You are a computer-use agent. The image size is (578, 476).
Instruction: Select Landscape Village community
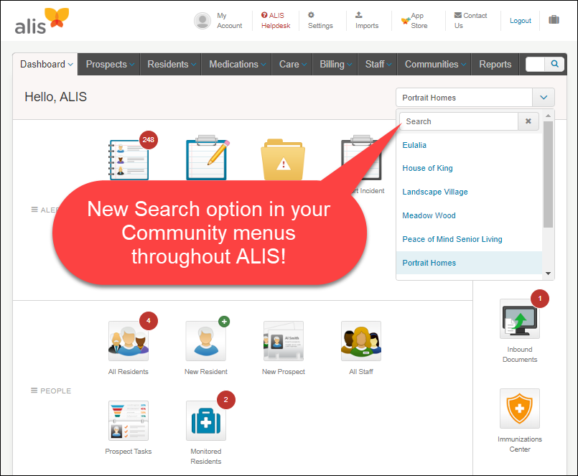469,192
